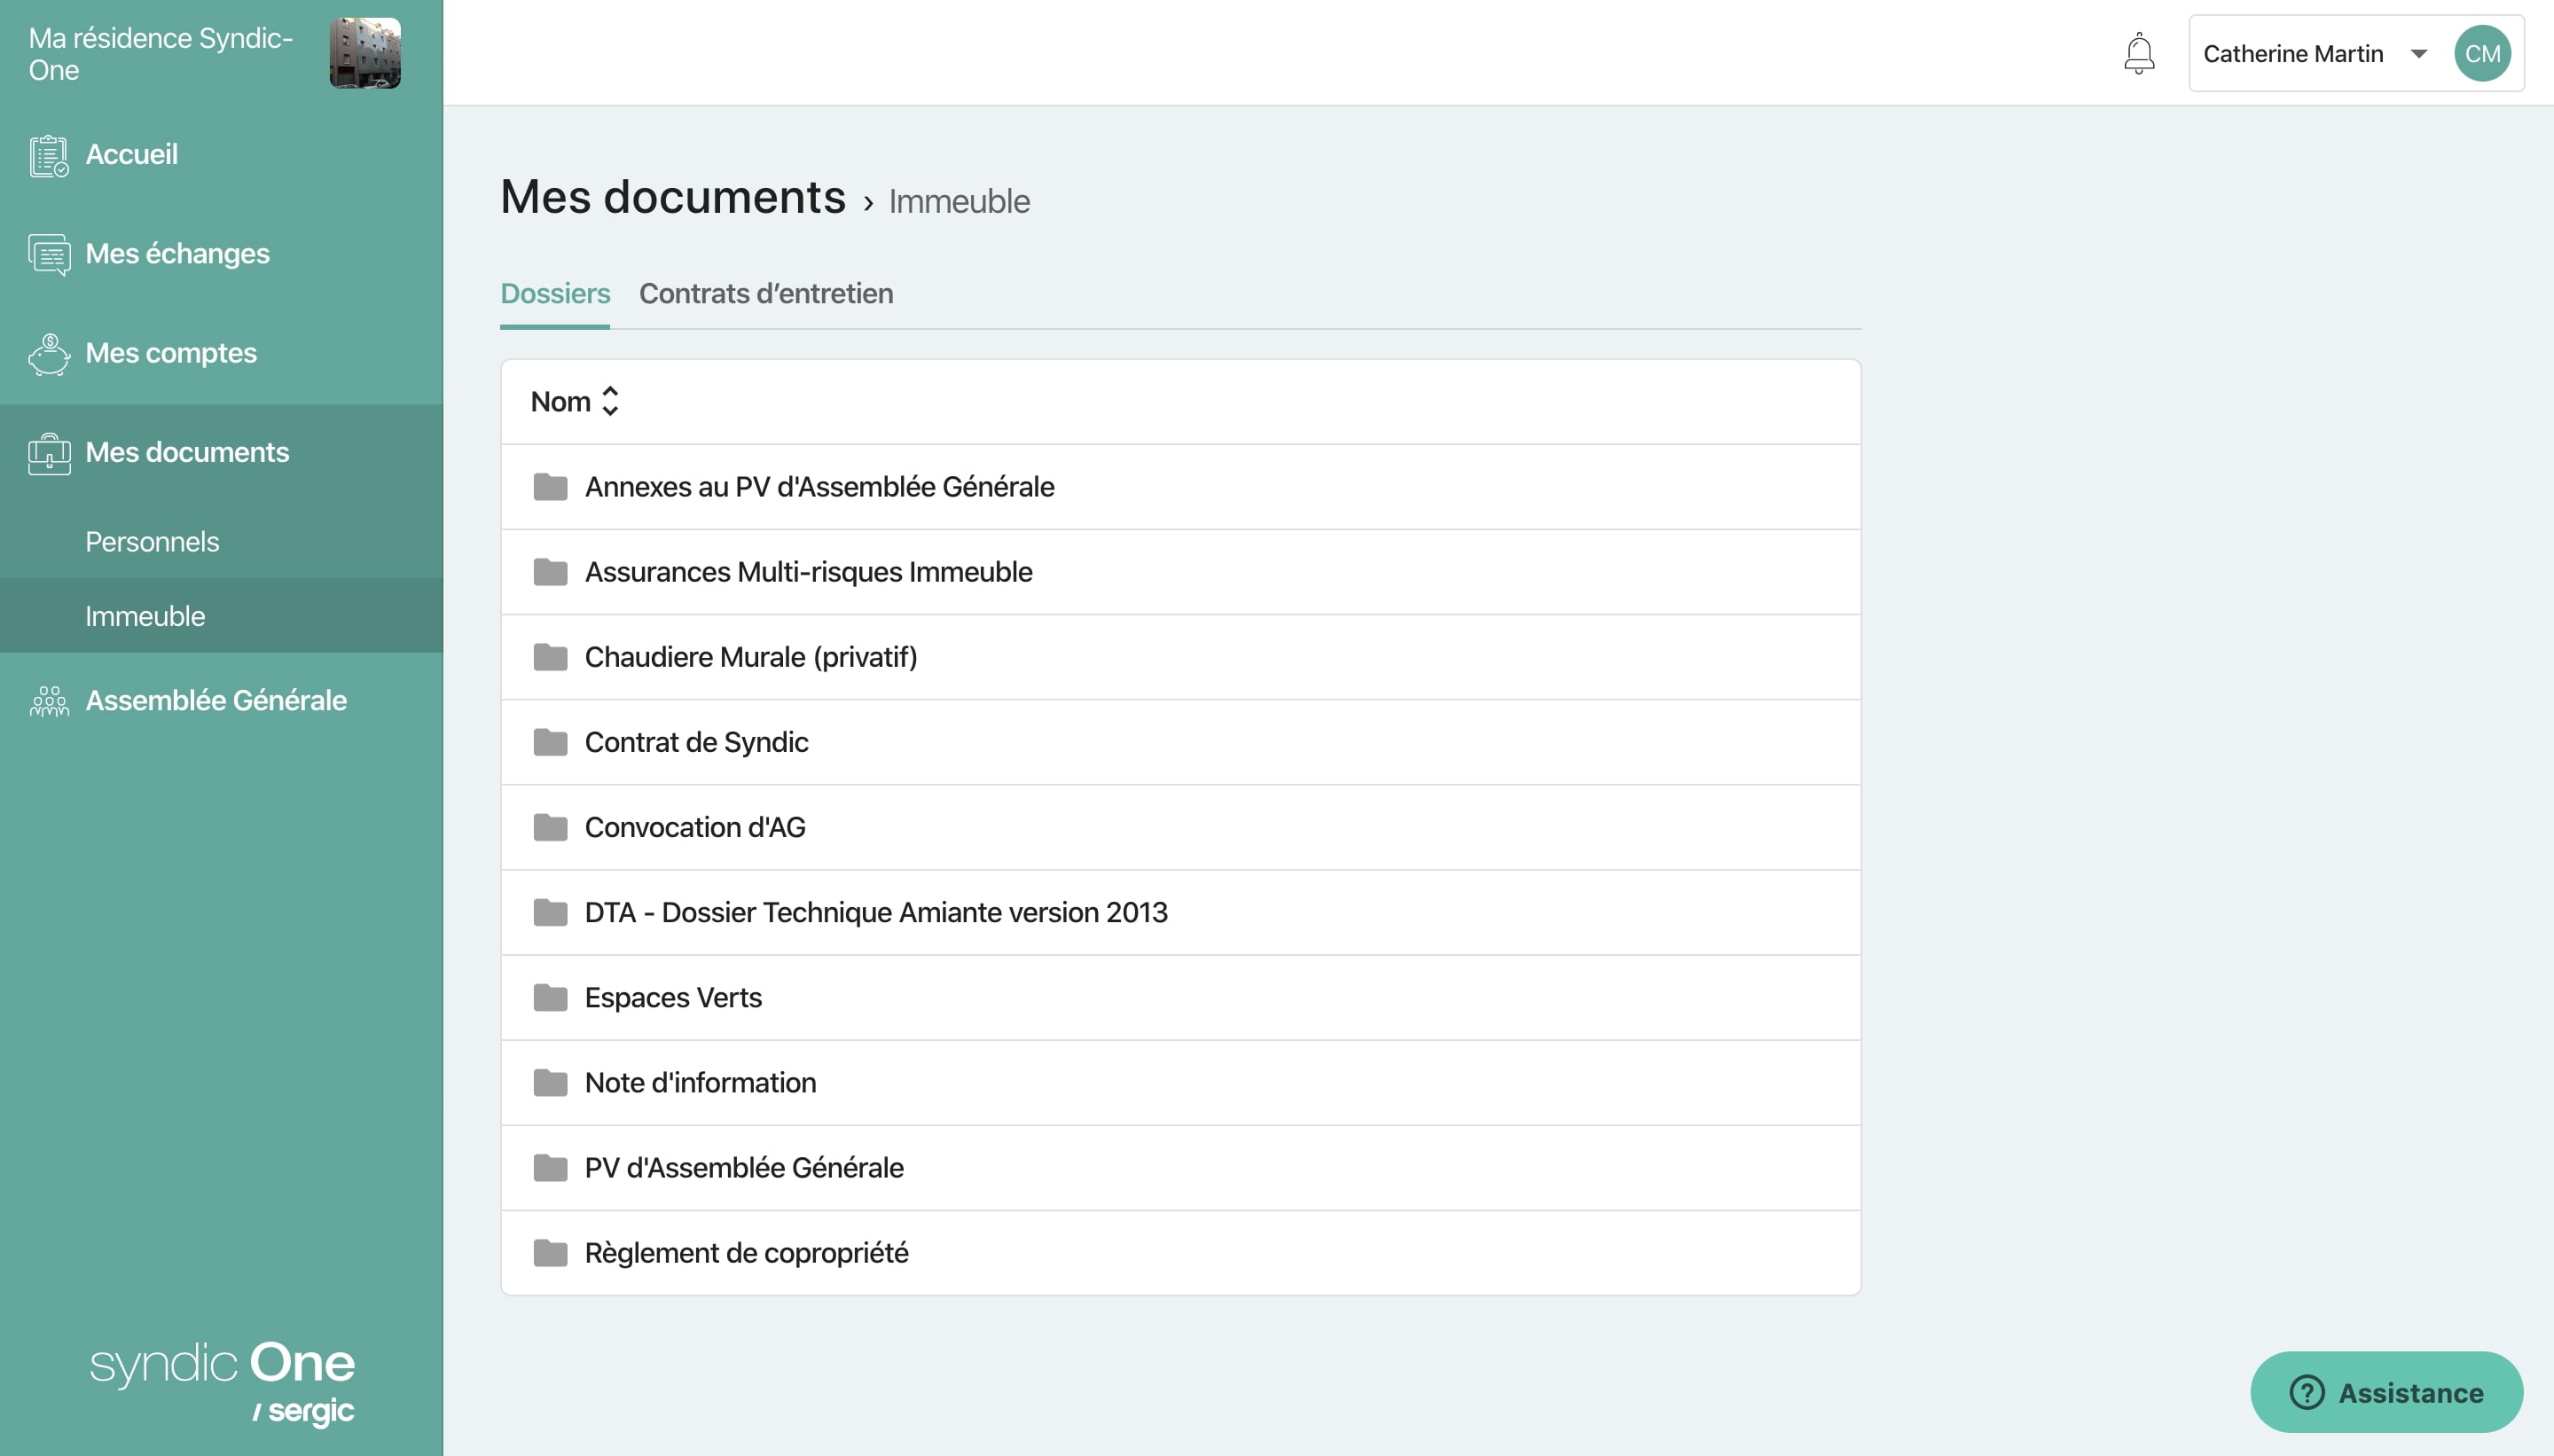Click folder icon for Règlement de copropriété
2554x1456 pixels.
pos(550,1252)
